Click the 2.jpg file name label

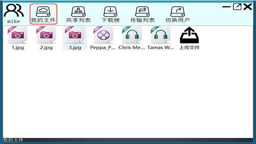(47, 47)
